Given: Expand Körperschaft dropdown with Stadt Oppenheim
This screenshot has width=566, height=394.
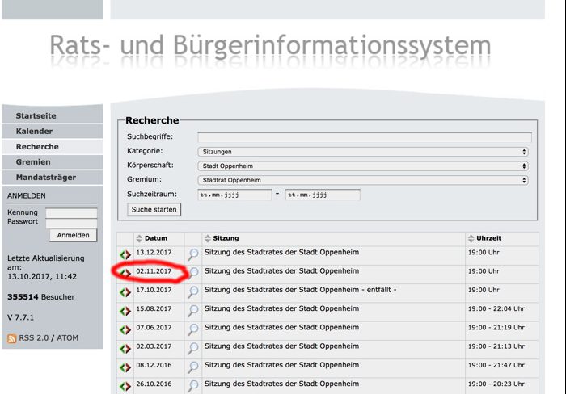Looking at the screenshot, I should tap(363, 166).
